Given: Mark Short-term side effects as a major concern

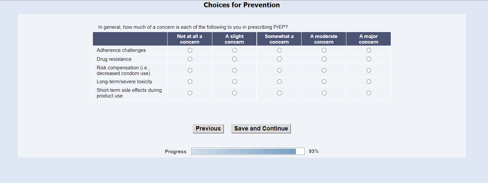Looking at the screenshot, I should 369,93.
